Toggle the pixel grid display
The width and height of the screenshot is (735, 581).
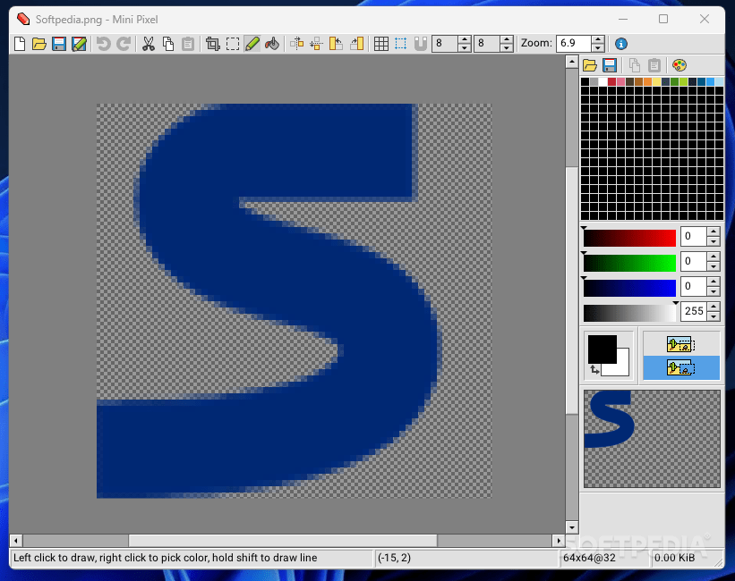coord(381,44)
